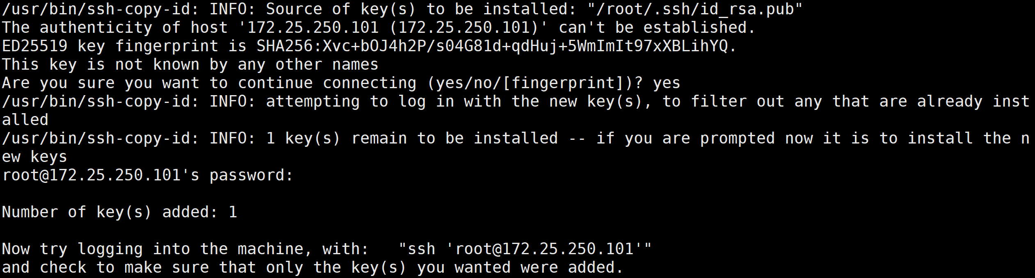This screenshot has height=278, width=1035.
Task: Click the wrapped word 'alled'
Action: pyautogui.click(x=25, y=120)
